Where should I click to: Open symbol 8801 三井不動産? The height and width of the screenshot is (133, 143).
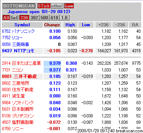(x=19, y=76)
